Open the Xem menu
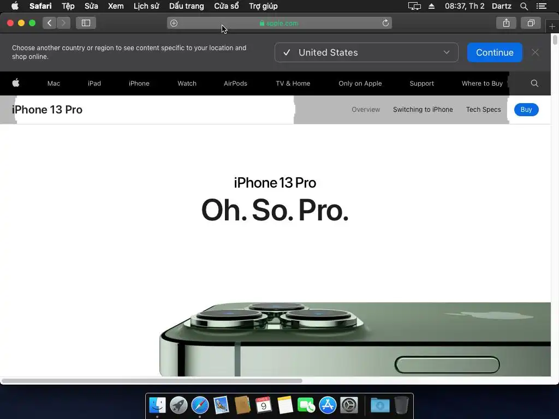The width and height of the screenshot is (559, 419). pyautogui.click(x=116, y=6)
